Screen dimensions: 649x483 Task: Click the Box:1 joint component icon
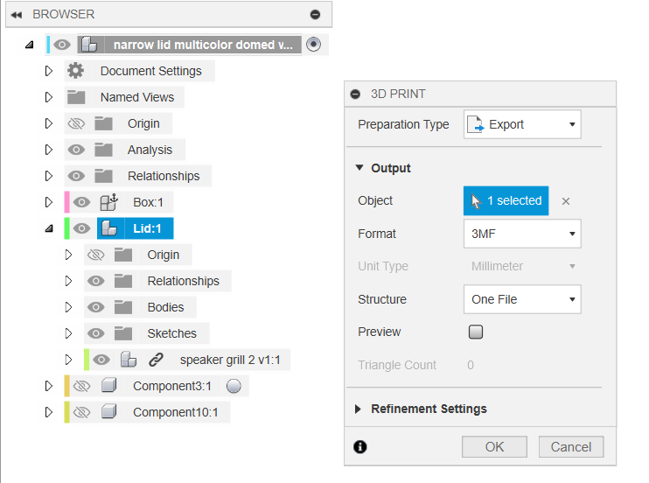tap(109, 202)
